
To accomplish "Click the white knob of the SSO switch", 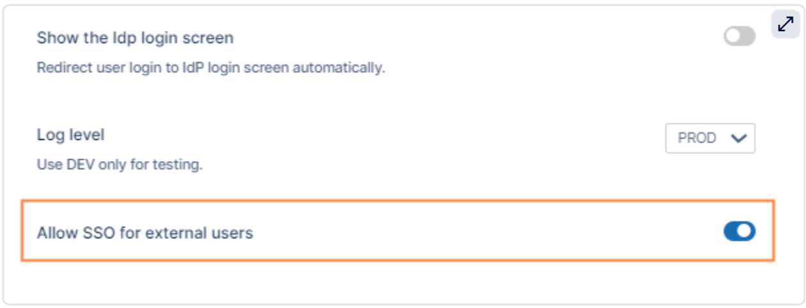I will [x=745, y=232].
